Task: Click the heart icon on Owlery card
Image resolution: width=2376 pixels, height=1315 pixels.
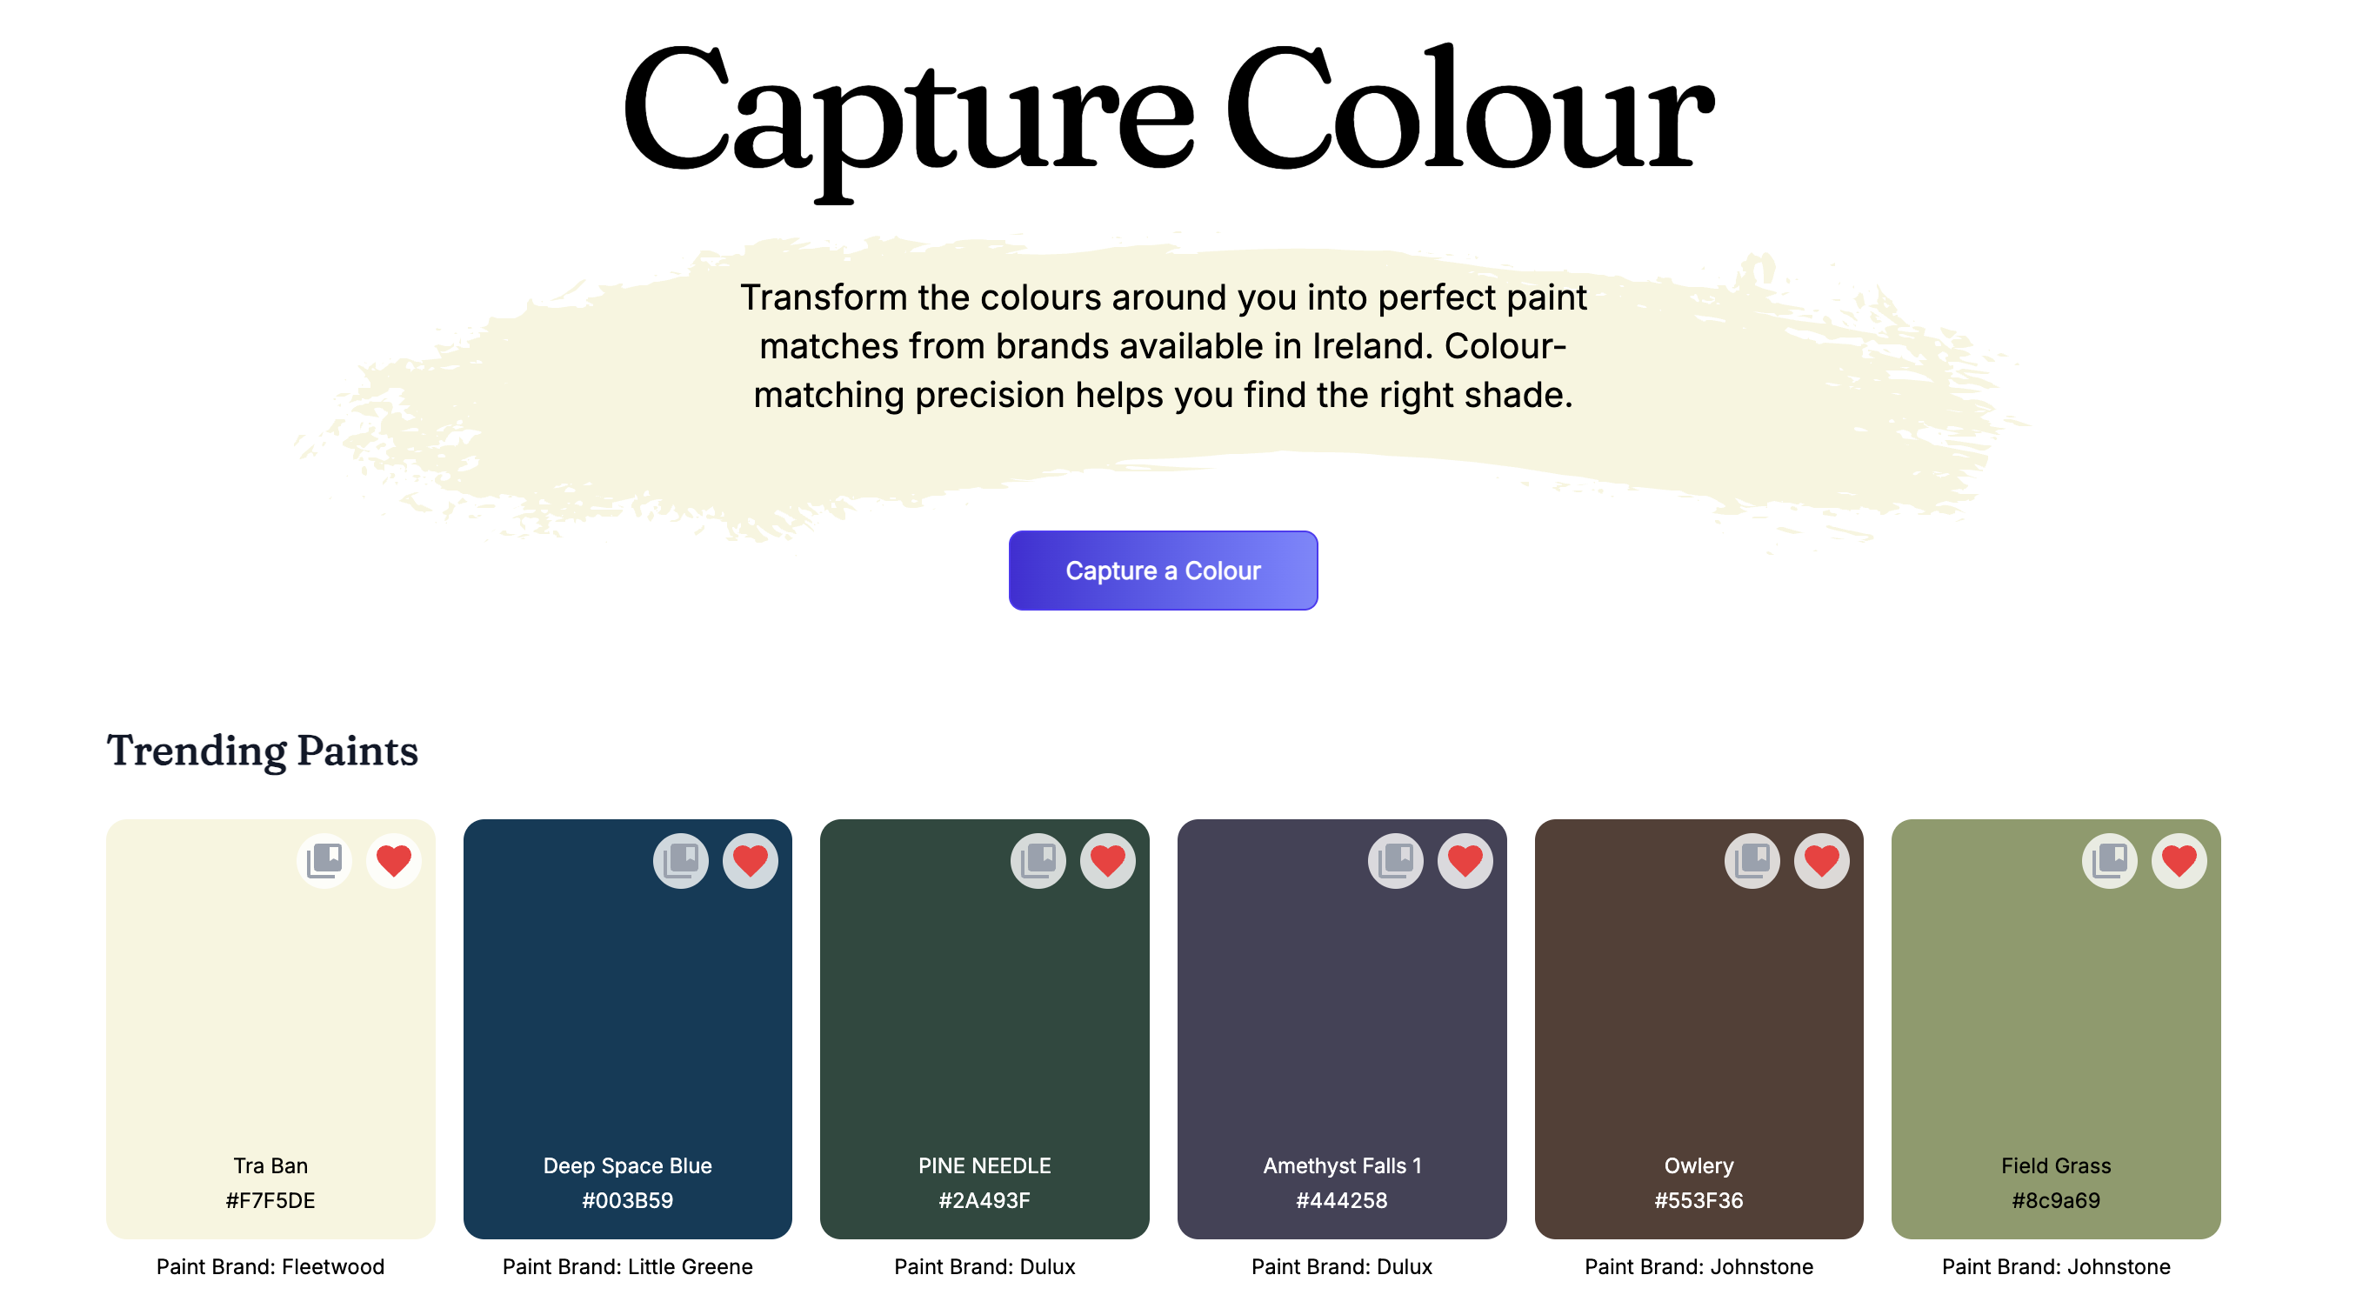Action: (1822, 860)
